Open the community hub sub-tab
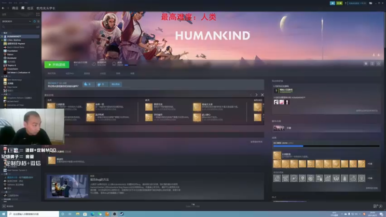The width and height of the screenshot is (386, 217). tap(69, 73)
